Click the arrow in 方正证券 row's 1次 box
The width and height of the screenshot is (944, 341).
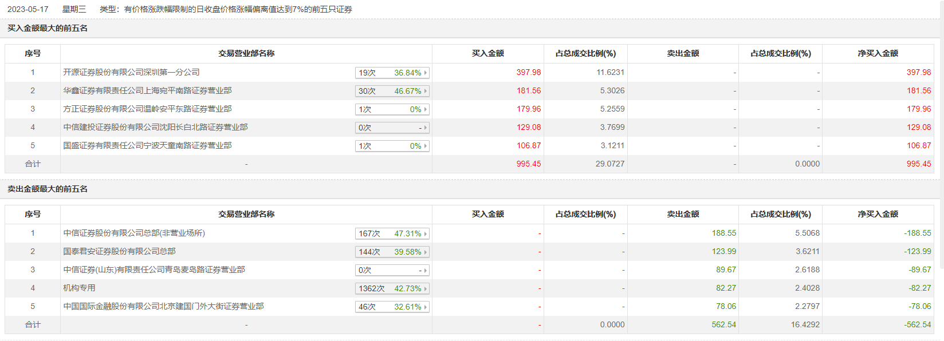tap(425, 109)
